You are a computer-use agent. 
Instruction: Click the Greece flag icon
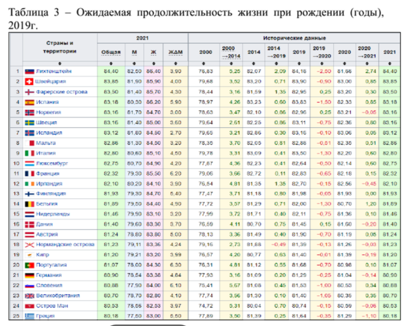tap(30, 316)
